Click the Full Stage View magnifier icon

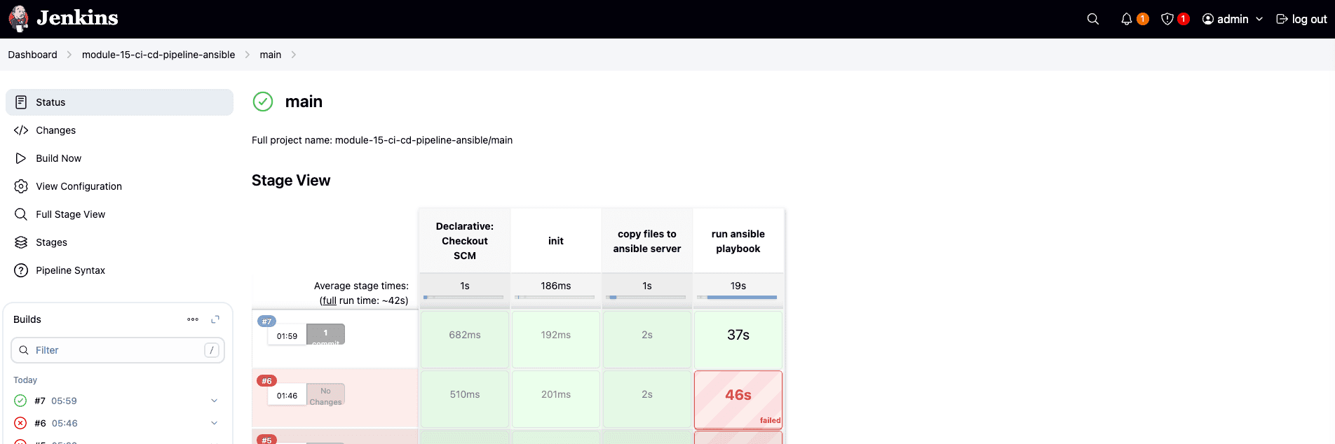[x=21, y=214]
